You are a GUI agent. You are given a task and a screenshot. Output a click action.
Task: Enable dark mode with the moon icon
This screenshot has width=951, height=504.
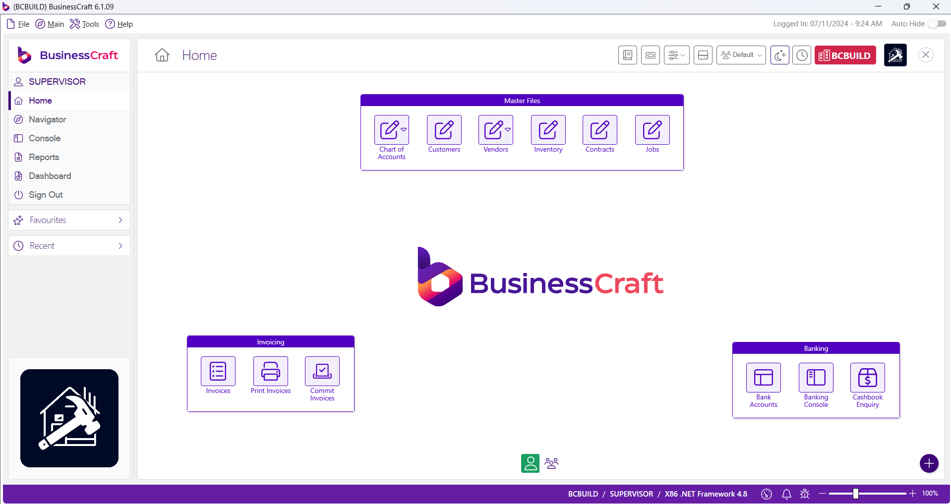point(780,55)
